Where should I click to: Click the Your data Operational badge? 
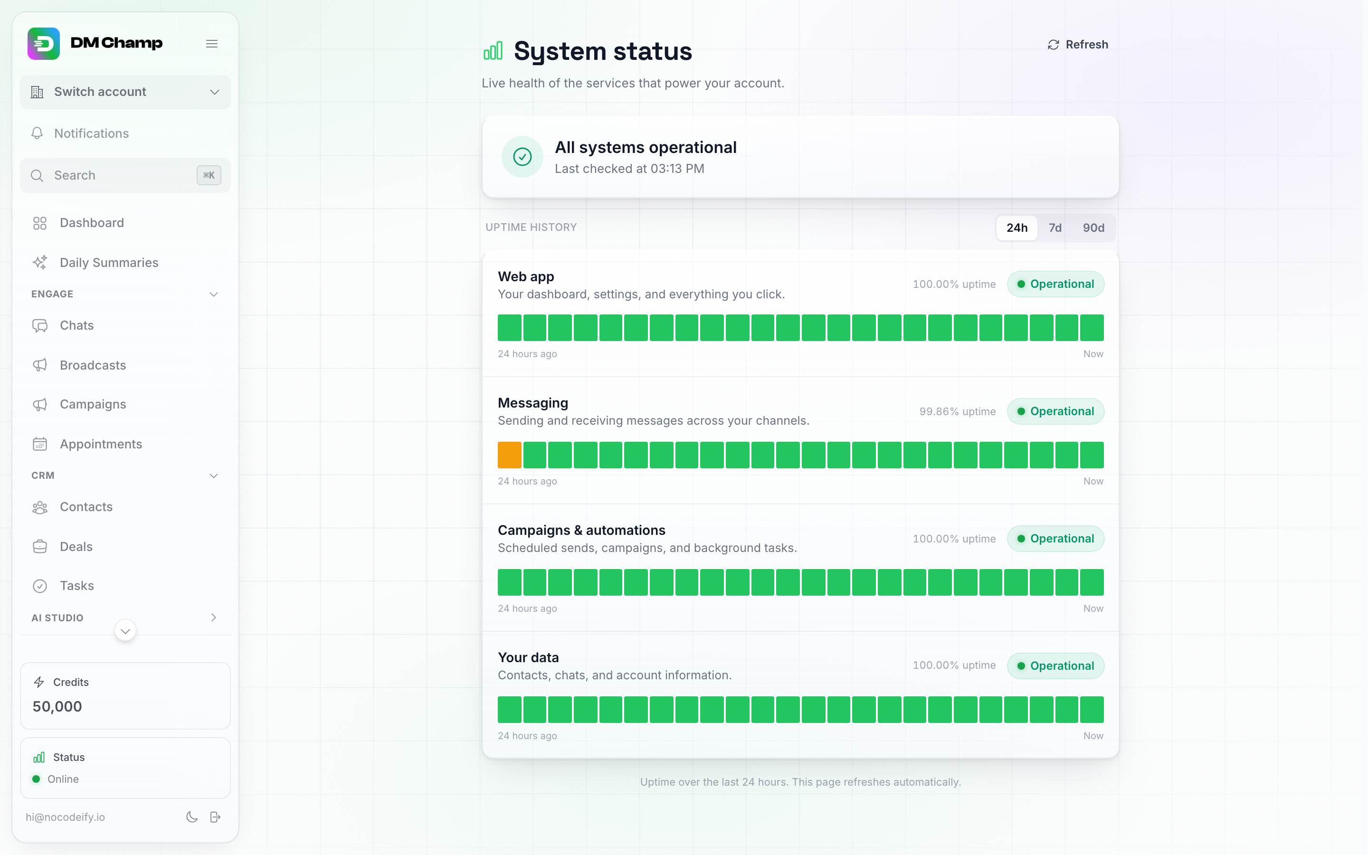tap(1055, 665)
